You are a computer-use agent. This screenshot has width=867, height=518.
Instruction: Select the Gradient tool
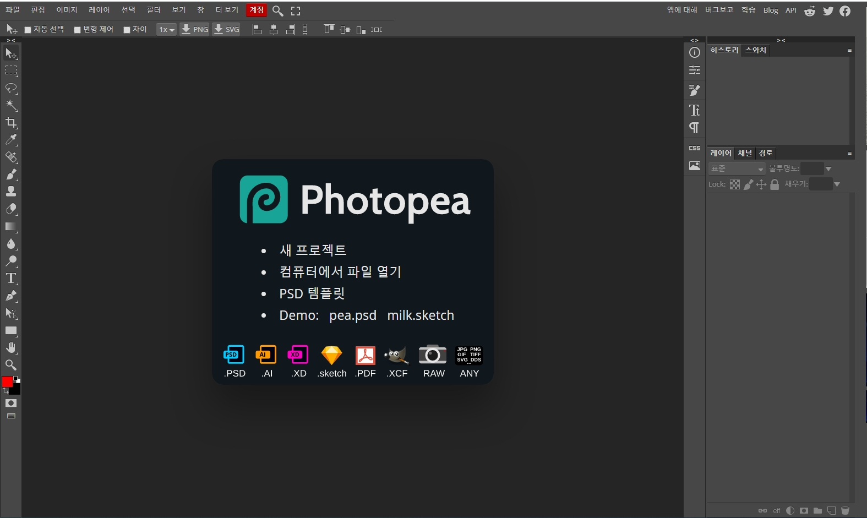11,226
